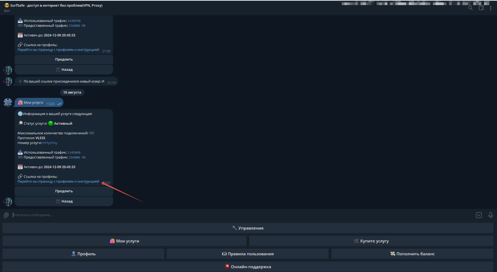Image resolution: width=497 pixels, height=272 pixels.
Task: Click 'Продлить' under the 21:00 message
Action: coord(64,59)
